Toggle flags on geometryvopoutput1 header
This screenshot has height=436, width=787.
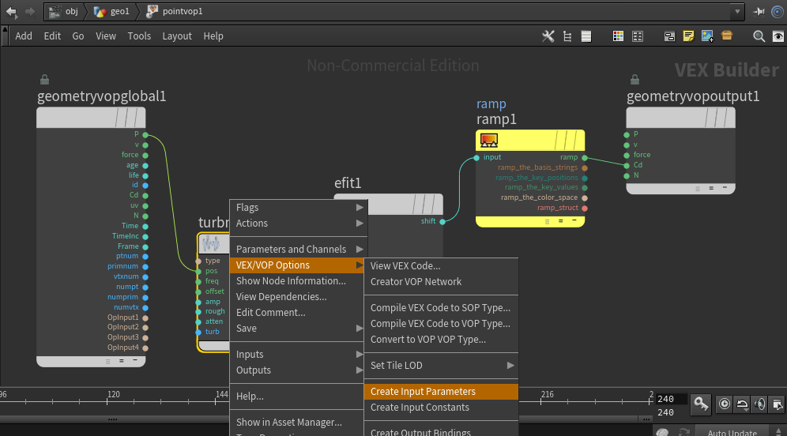(717, 118)
